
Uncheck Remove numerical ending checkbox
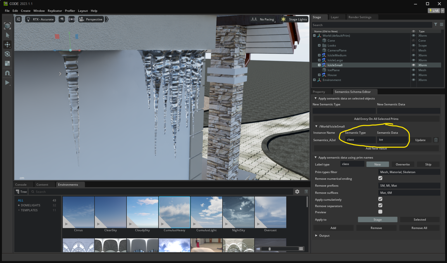click(x=380, y=178)
